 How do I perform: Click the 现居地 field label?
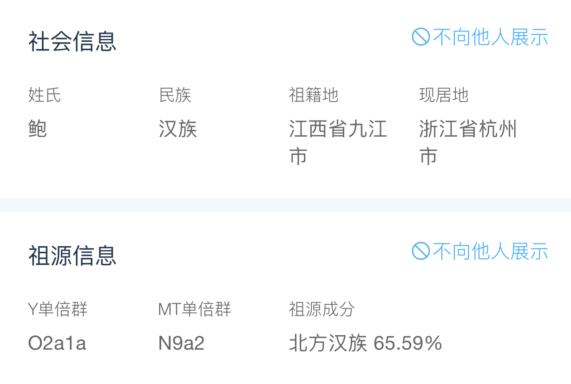(444, 95)
